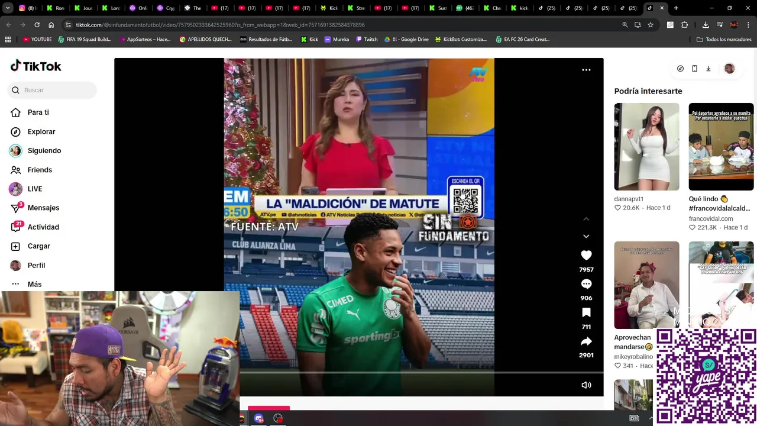Share the video with arrow icon
The image size is (757, 426).
tap(586, 341)
